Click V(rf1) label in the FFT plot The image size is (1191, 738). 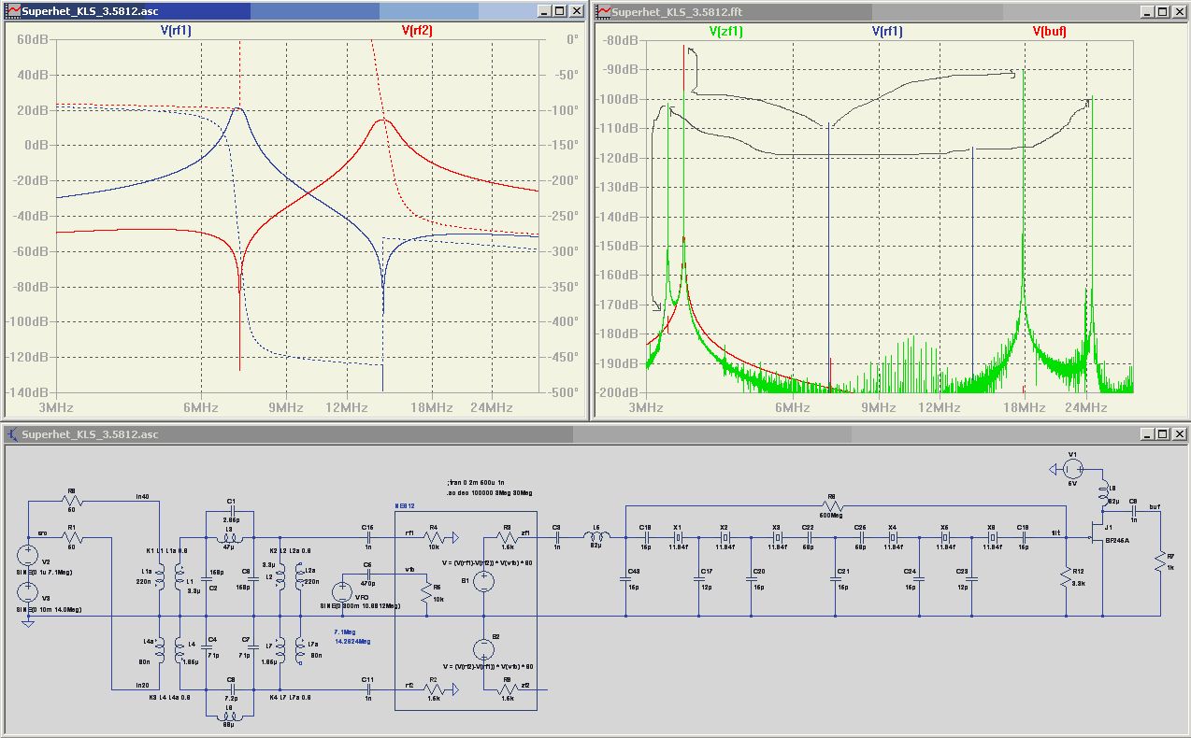(887, 31)
